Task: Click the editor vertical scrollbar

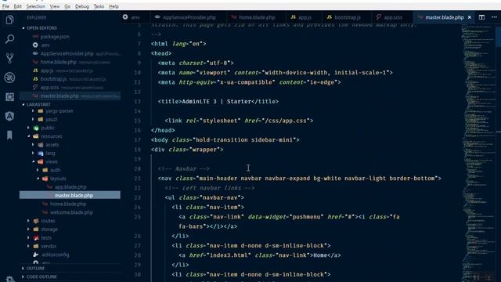Action: pyautogui.click(x=498, y=153)
